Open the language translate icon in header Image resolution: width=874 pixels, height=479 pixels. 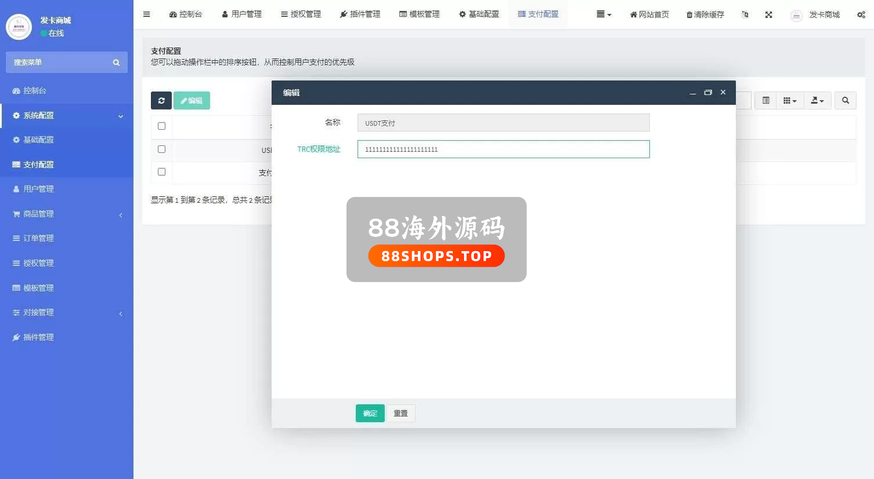point(745,14)
